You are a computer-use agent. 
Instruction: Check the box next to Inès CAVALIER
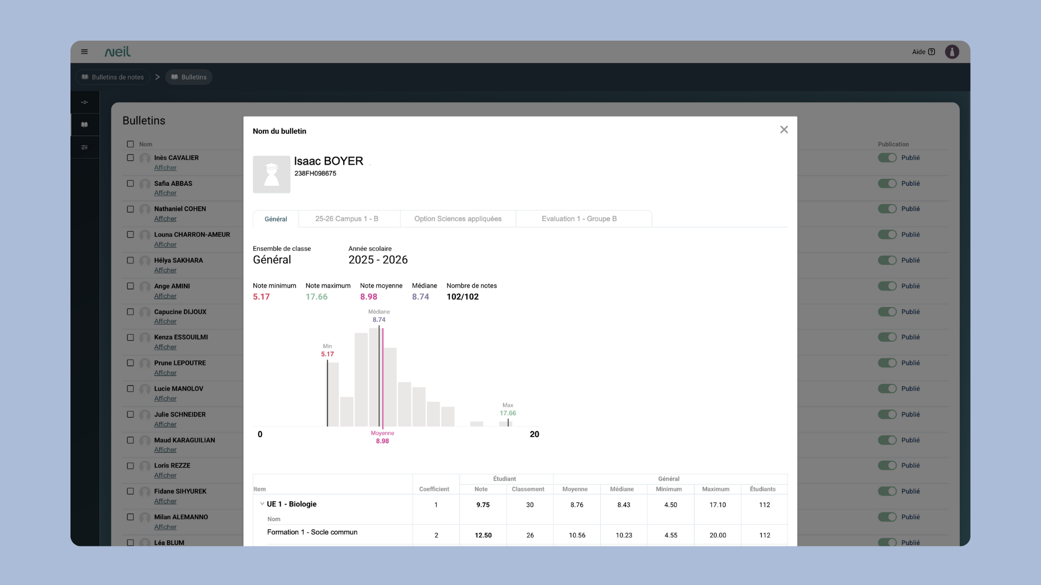pyautogui.click(x=130, y=158)
